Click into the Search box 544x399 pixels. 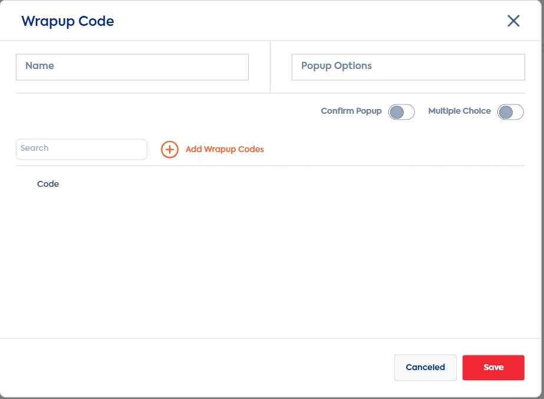(81, 149)
